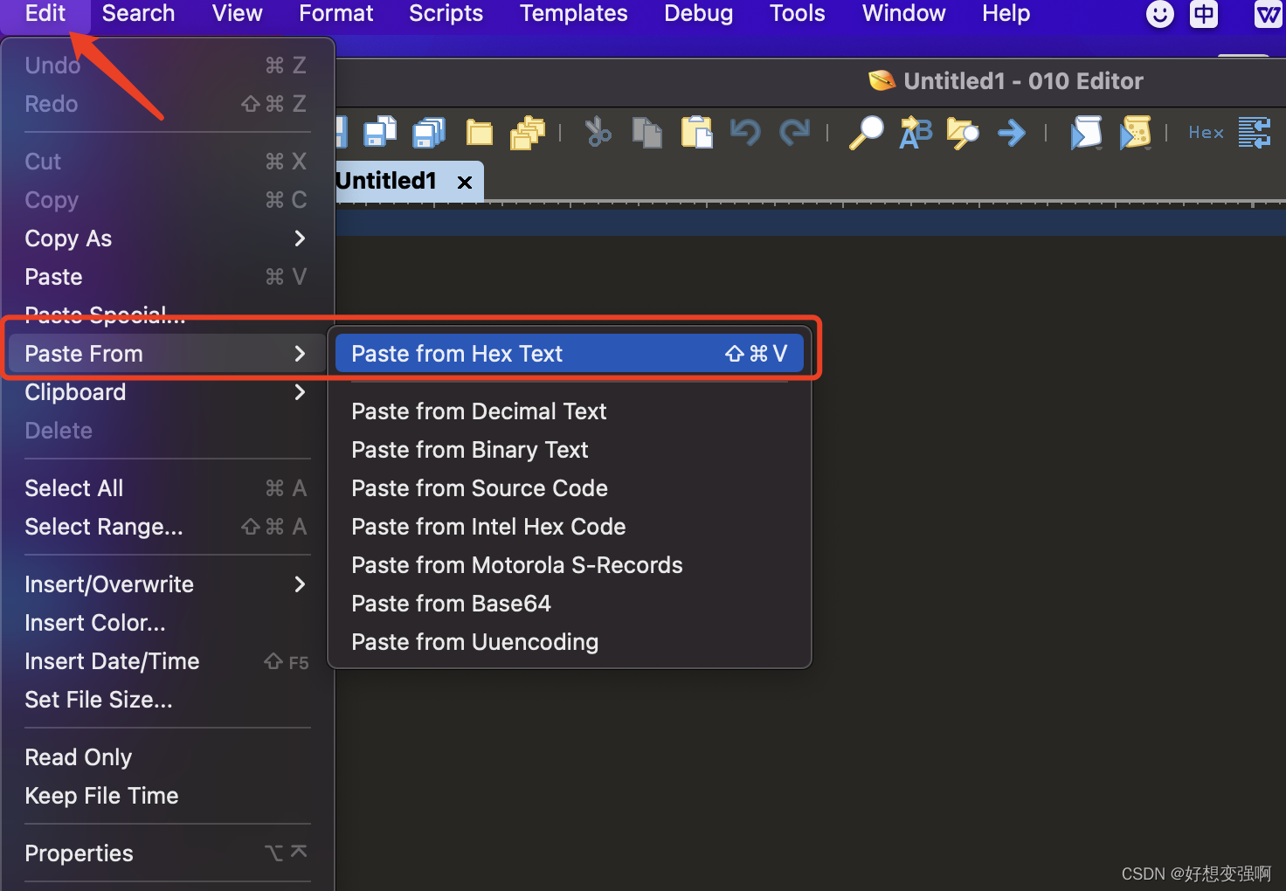This screenshot has height=891, width=1286.
Task: Click the Undo arrow toolbar icon
Action: pos(745,132)
